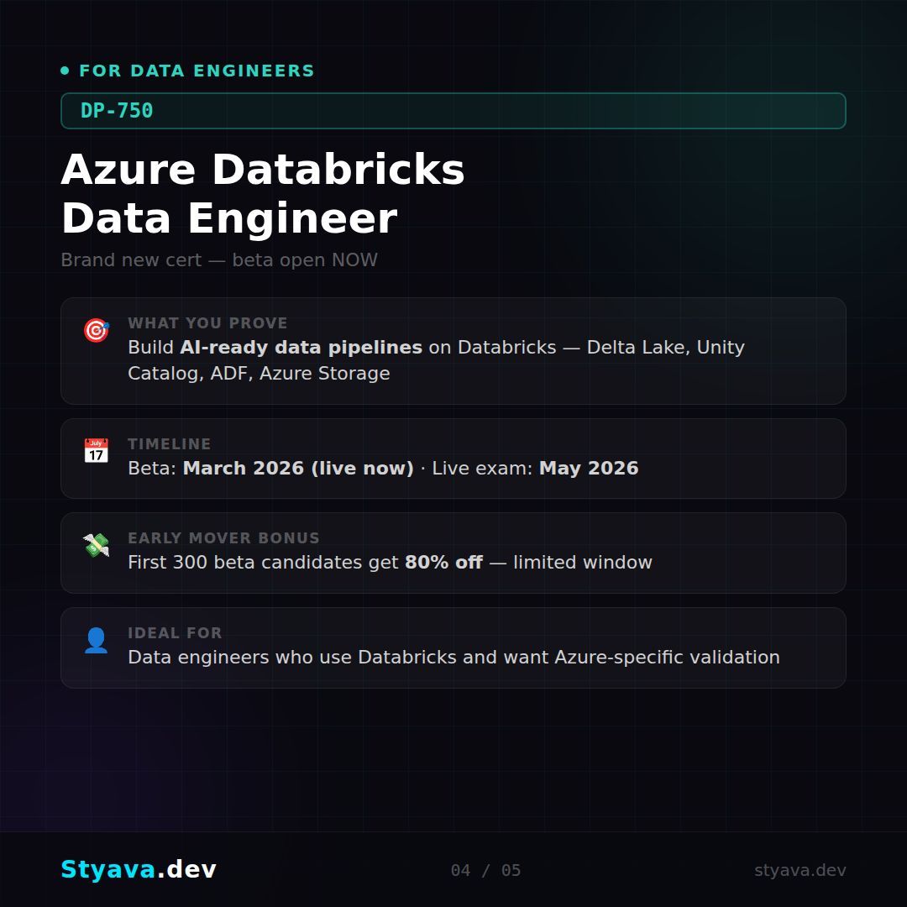Click 'March 2026 (live now)' text
Image resolution: width=907 pixels, height=907 pixels.
coord(298,468)
